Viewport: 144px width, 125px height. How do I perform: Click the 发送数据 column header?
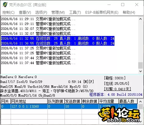click(x=73, y=101)
